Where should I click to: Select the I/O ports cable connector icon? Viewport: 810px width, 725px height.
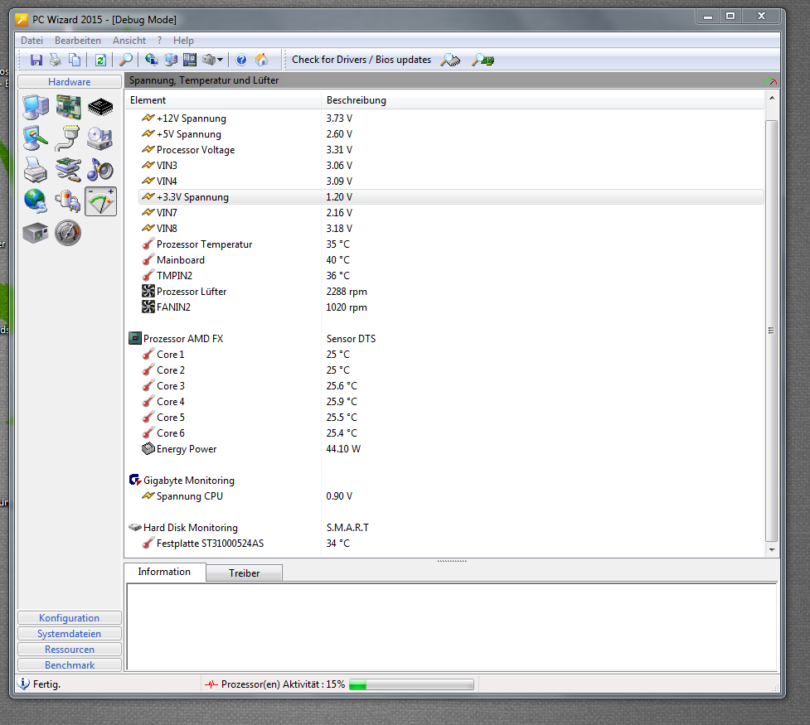tap(68, 138)
